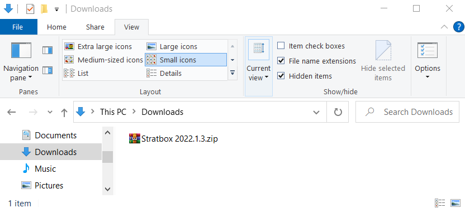Expand the layout gallery More arrow
The image size is (465, 208).
[x=232, y=72]
